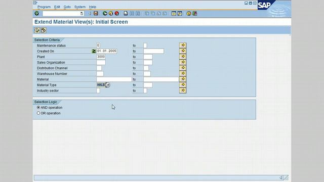The image size is (324, 182).
Task: Open multiple selection for Plant
Action: pos(183,57)
